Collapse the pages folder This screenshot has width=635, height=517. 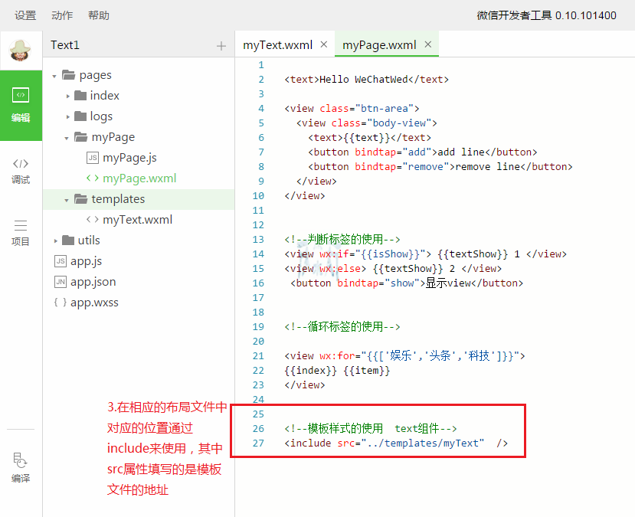pos(55,75)
